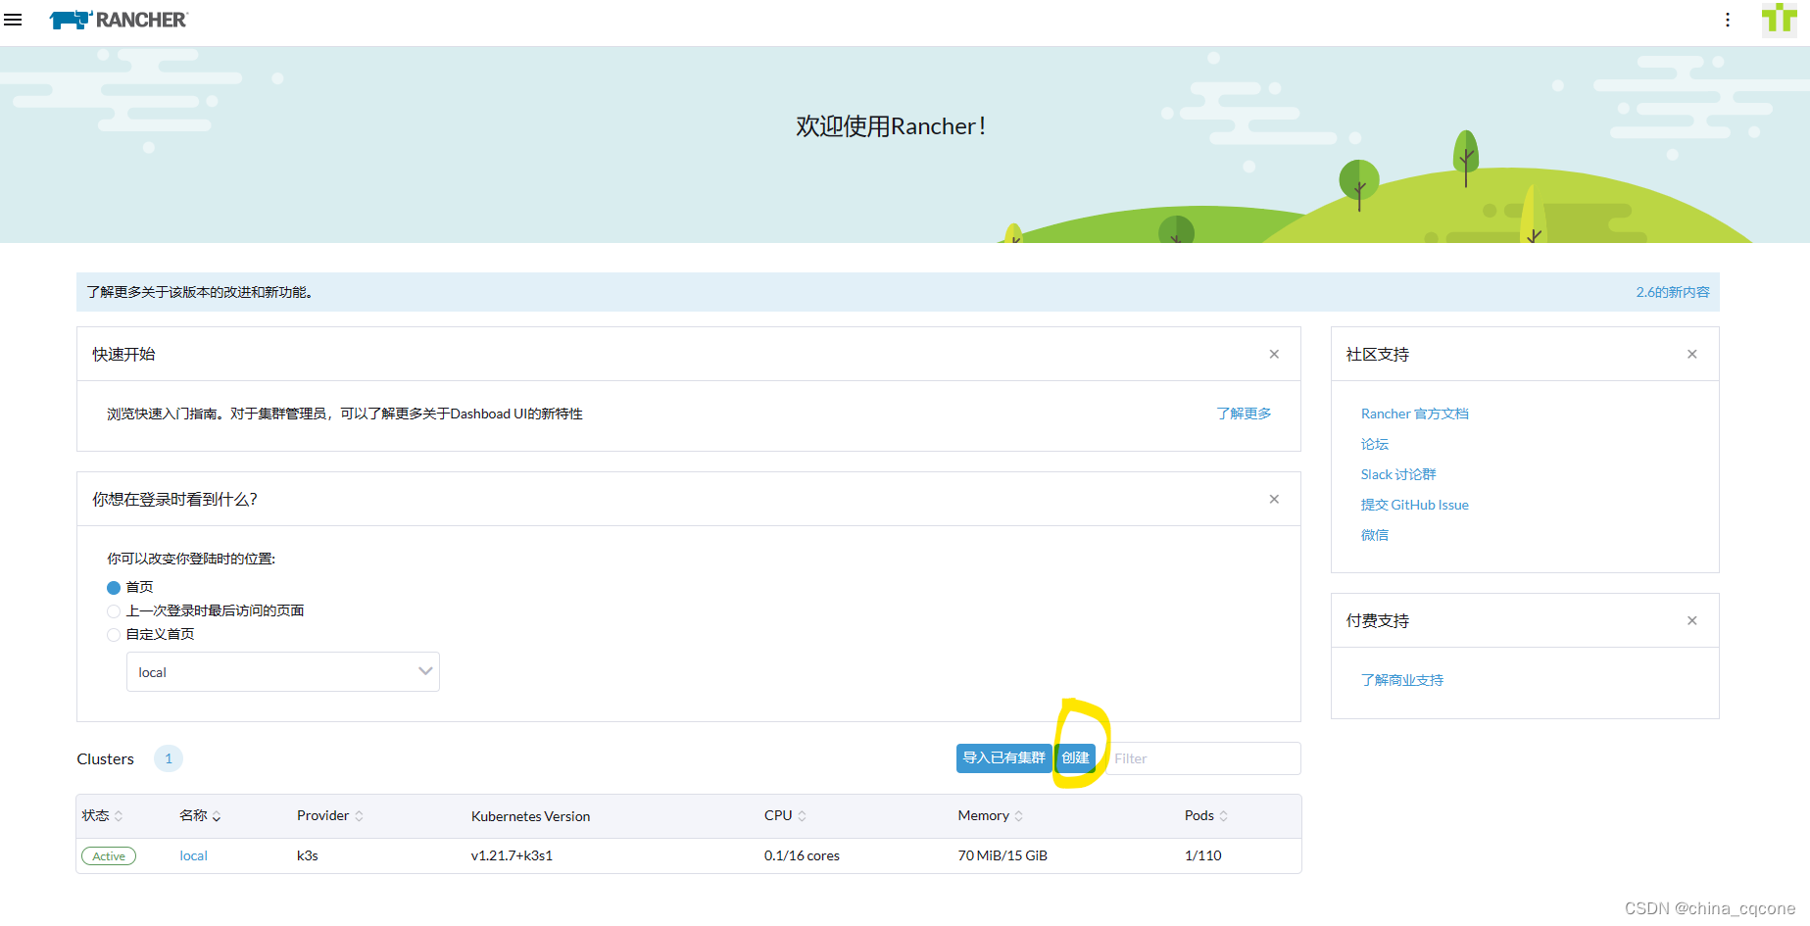Screen dimensions: 1810x926
Task: Close the 付费支持 panel
Action: [x=1691, y=620]
